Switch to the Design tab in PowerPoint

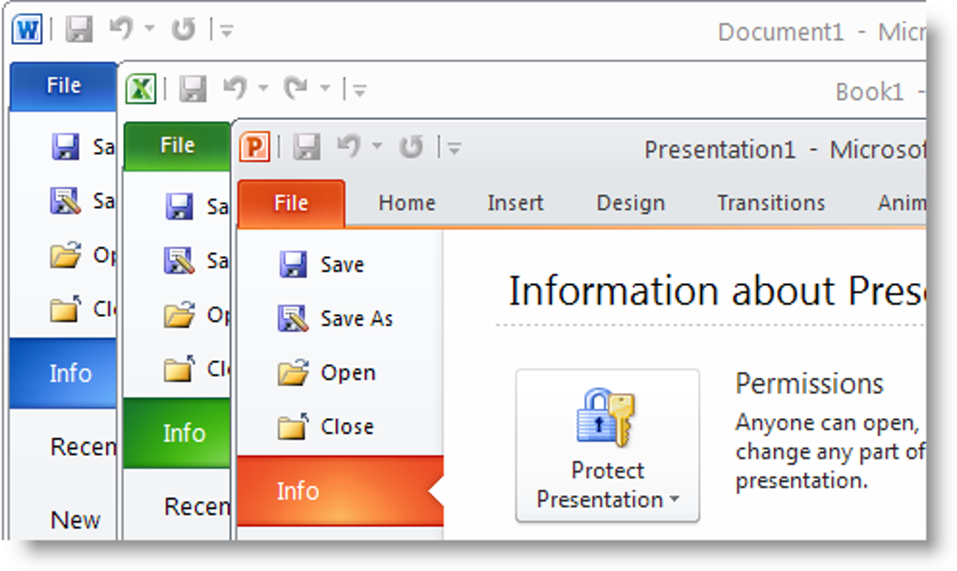[x=630, y=203]
